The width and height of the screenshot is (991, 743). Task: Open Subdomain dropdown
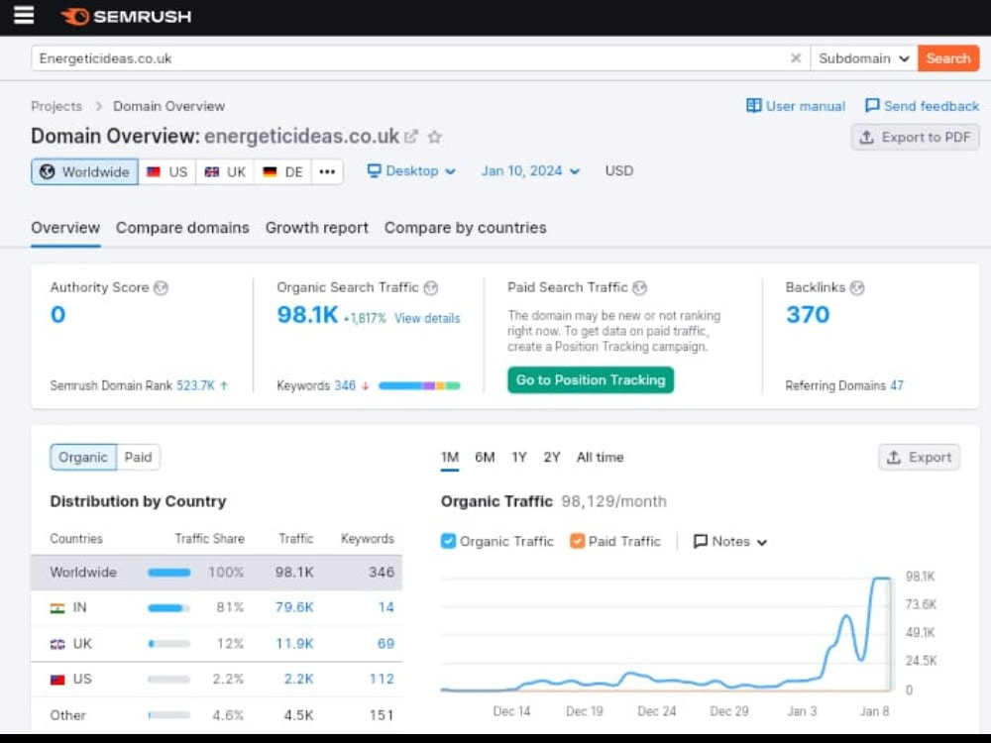tap(863, 58)
